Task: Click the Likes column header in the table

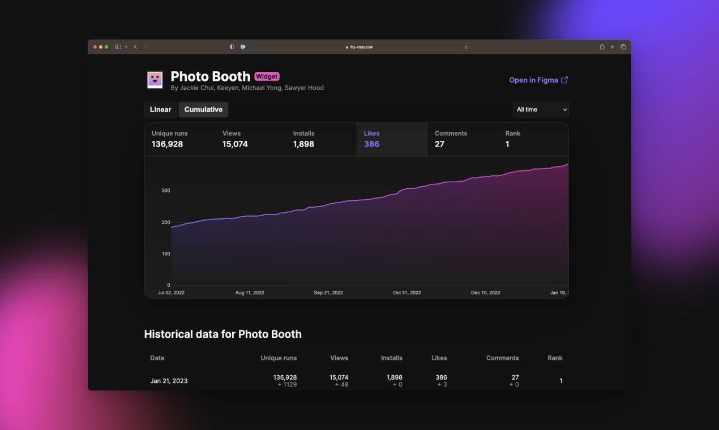Action: pyautogui.click(x=439, y=358)
